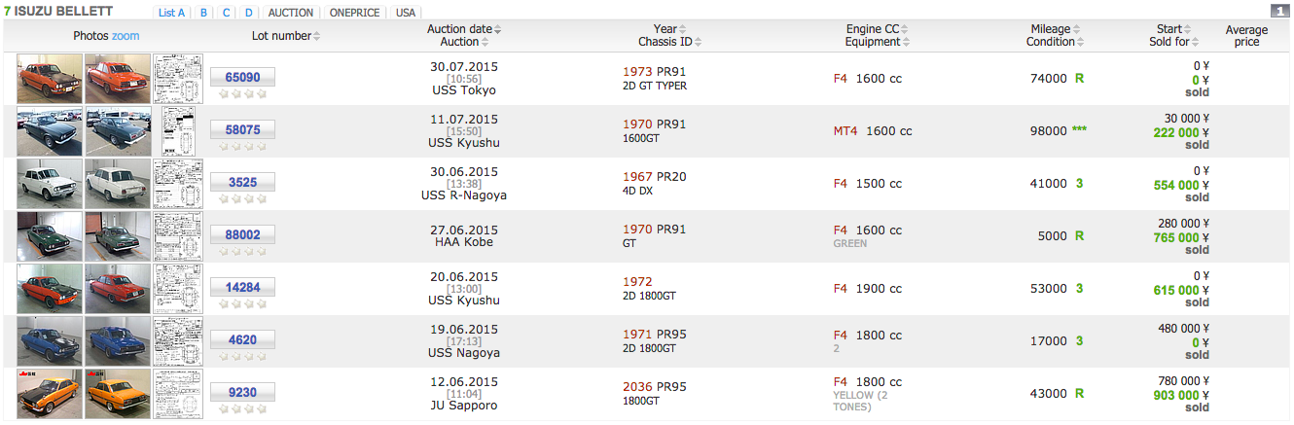Open lot number 88002

[242, 233]
